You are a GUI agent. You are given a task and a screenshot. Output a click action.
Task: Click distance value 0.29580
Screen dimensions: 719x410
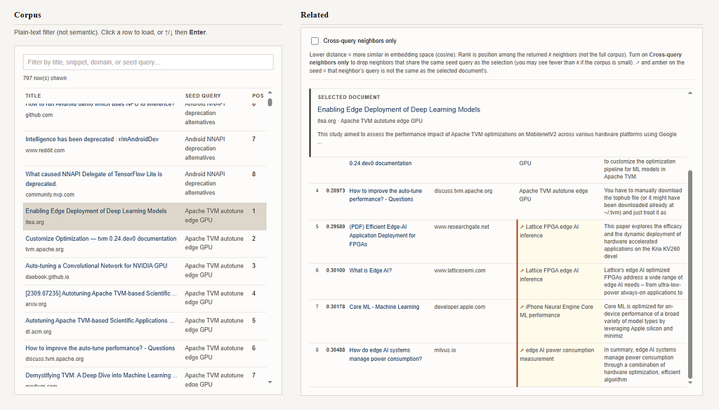pos(335,227)
